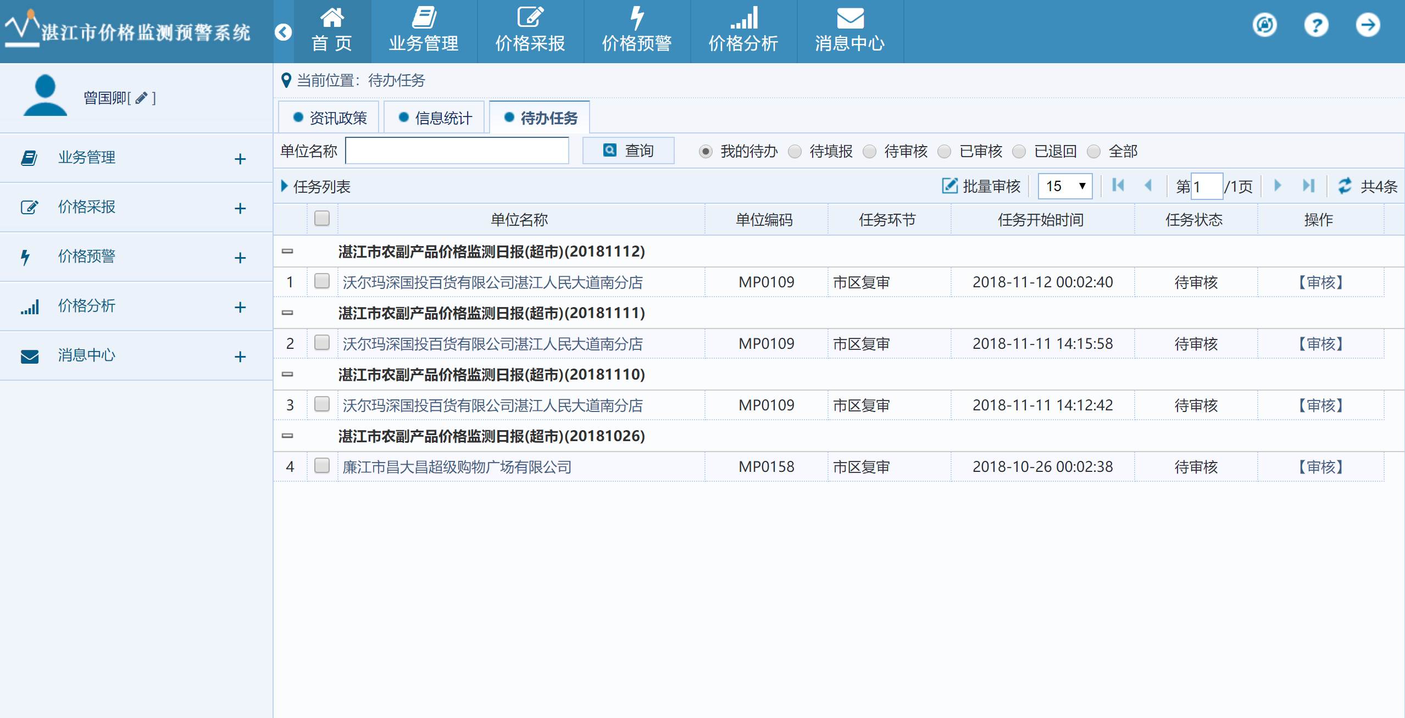Click the 查询 search button
This screenshot has height=718, width=1405.
pyautogui.click(x=628, y=151)
